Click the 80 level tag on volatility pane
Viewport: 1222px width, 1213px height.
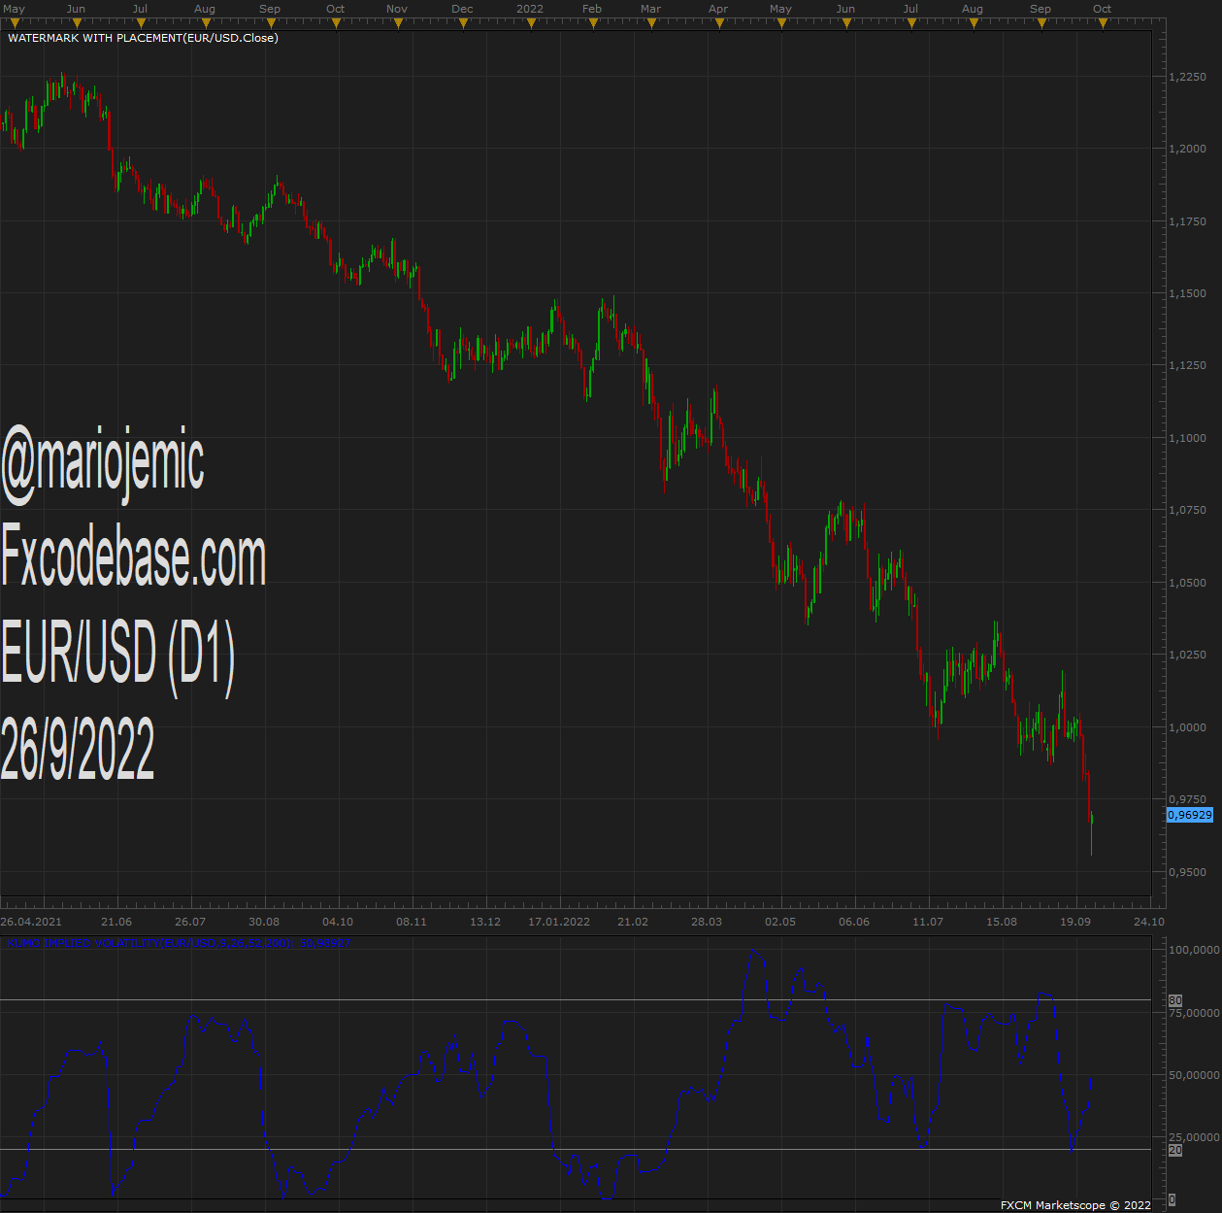[1175, 1000]
